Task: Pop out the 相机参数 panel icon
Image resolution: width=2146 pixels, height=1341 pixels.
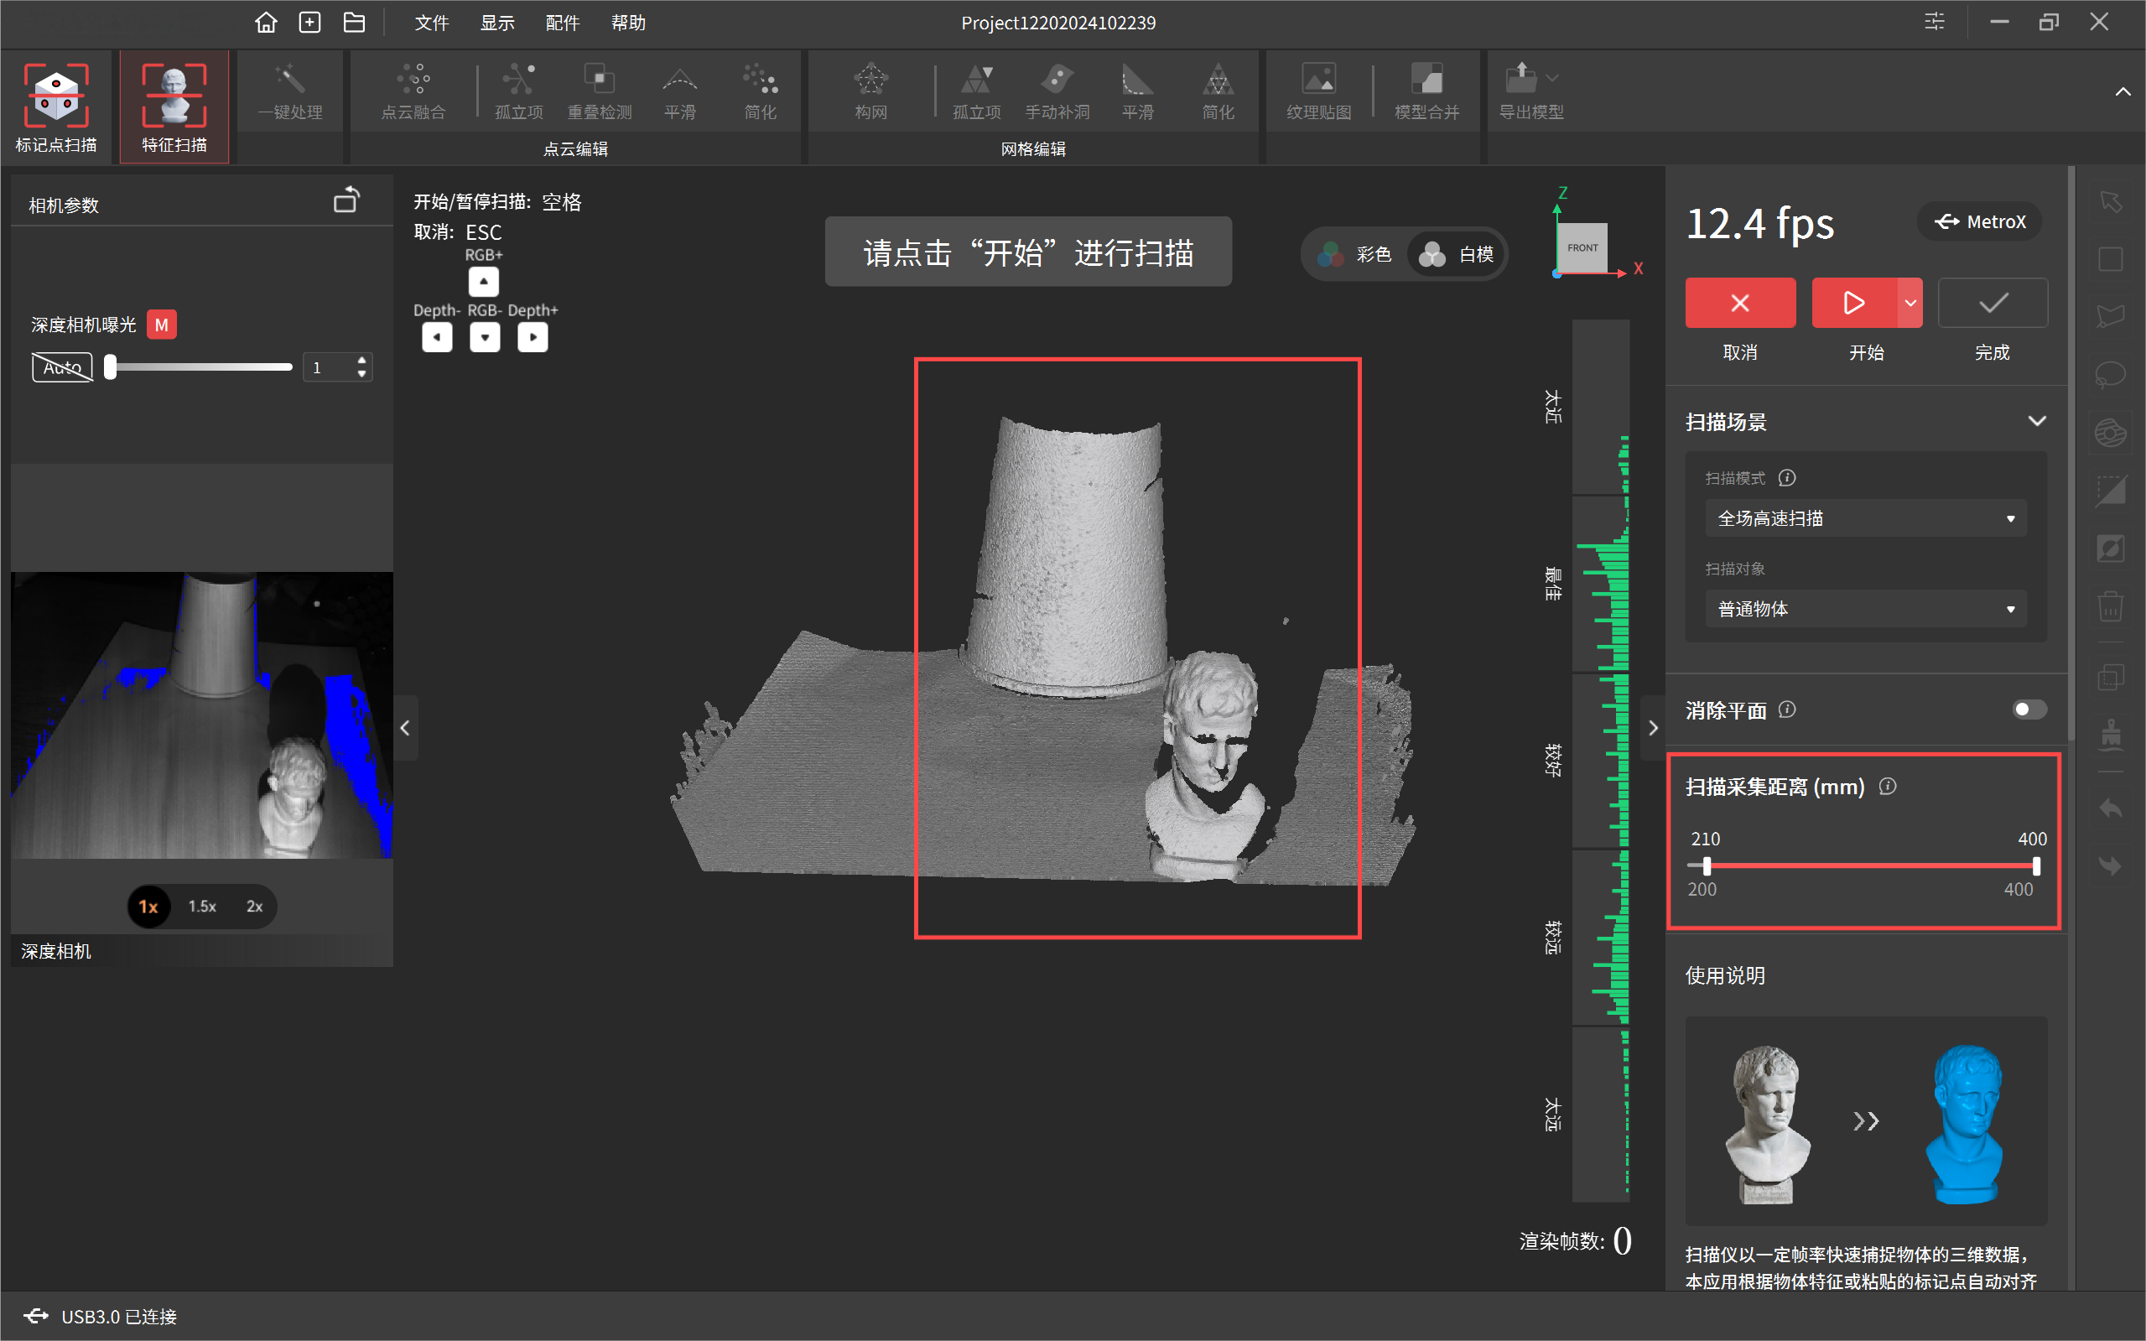Action: (x=346, y=201)
